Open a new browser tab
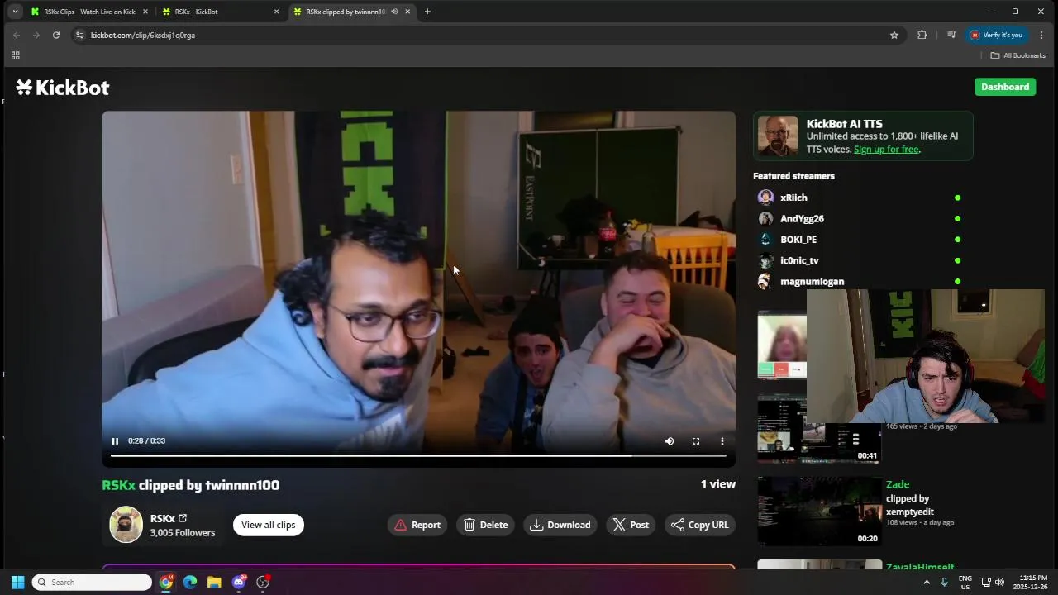Image resolution: width=1058 pixels, height=595 pixels. tap(427, 12)
